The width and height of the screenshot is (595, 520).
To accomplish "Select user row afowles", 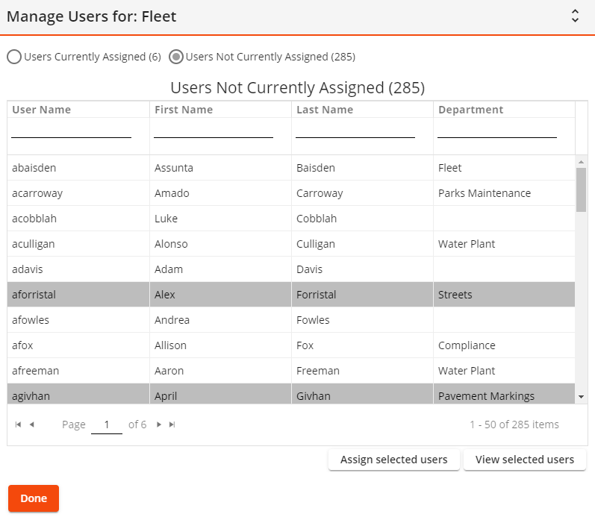I will point(291,320).
